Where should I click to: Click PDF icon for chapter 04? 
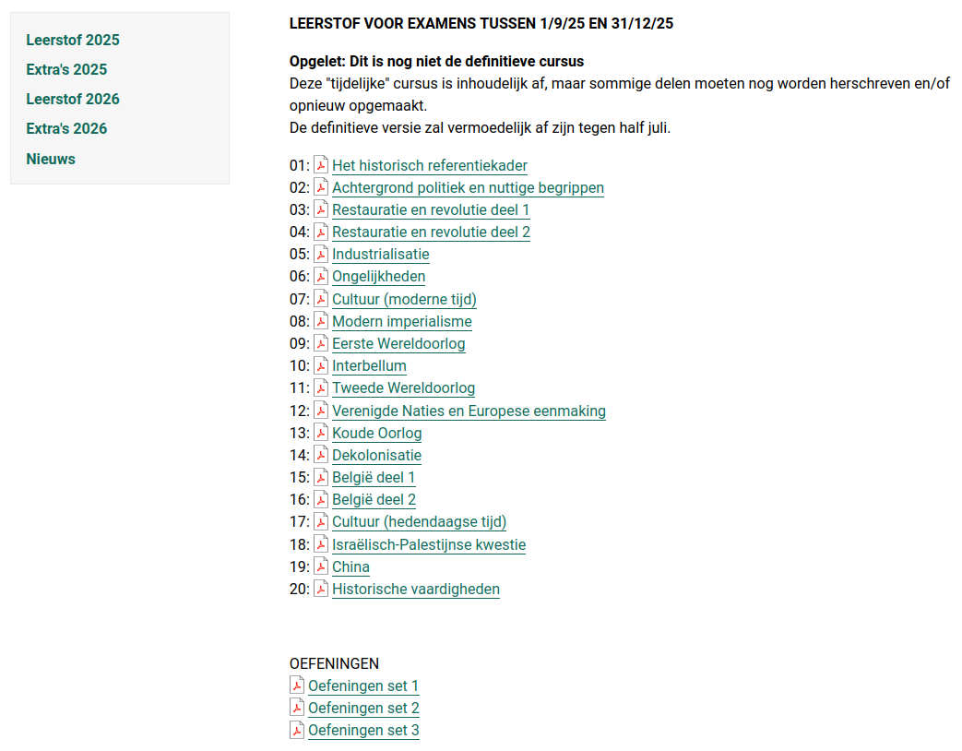click(x=321, y=231)
